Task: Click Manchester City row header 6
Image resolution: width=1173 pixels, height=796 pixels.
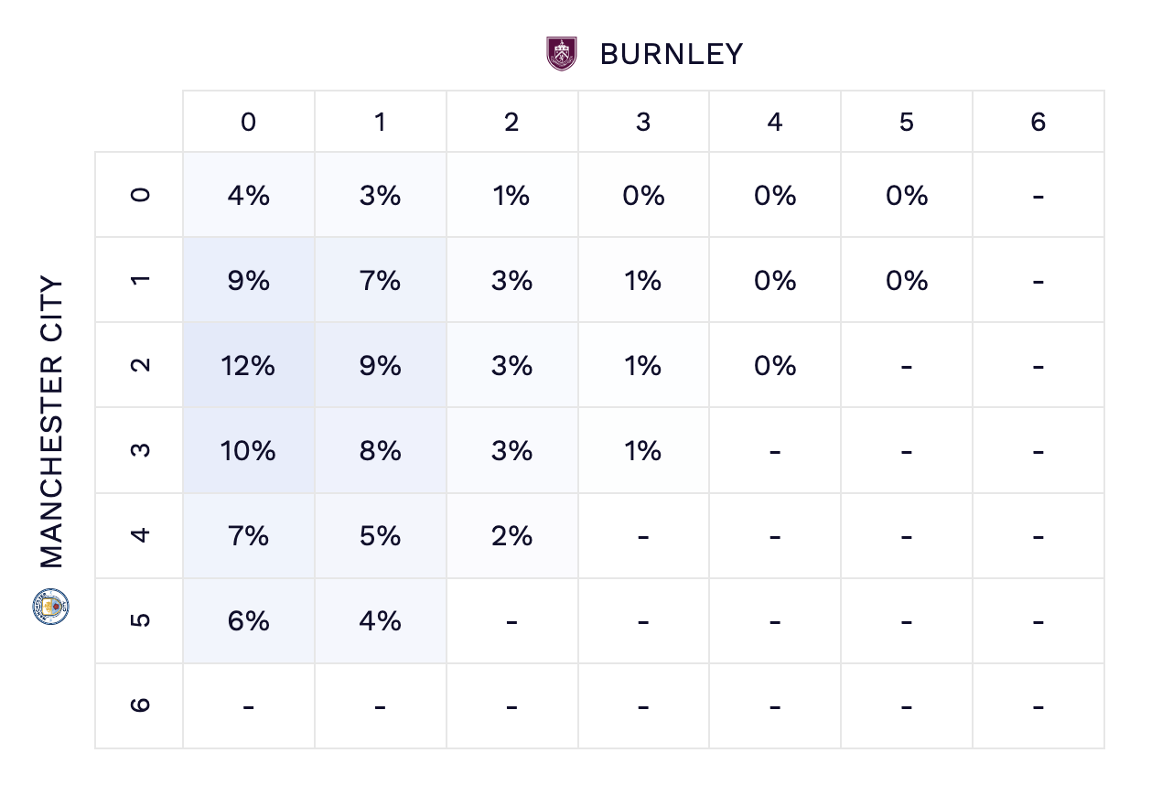Action: click(140, 705)
